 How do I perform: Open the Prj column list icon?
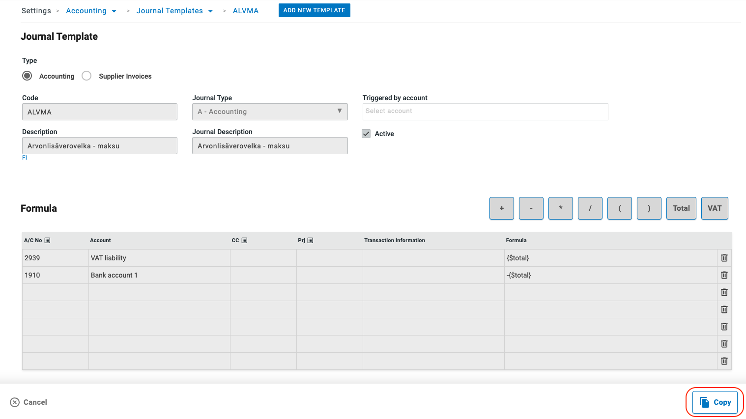click(310, 240)
